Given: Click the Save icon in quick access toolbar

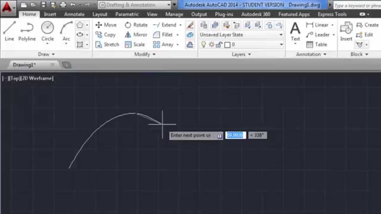Looking at the screenshot, I should [x=43, y=5].
